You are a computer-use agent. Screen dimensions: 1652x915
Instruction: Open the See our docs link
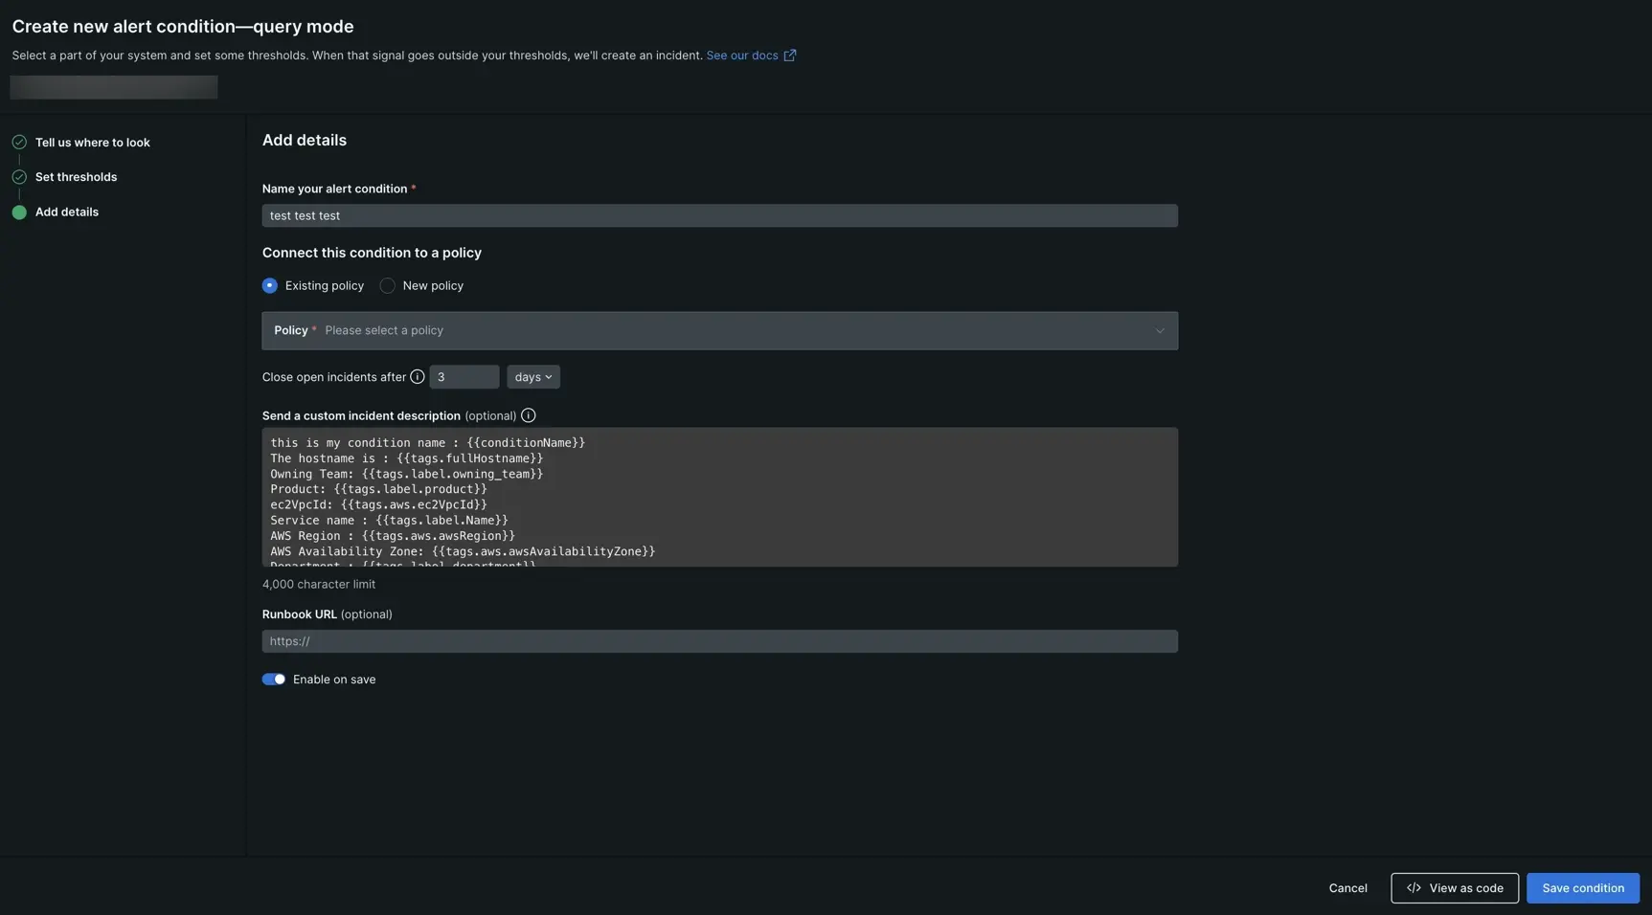[x=741, y=56]
